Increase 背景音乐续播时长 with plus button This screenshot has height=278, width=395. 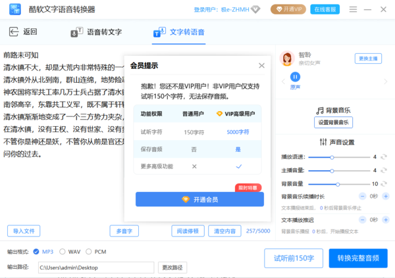pos(385,196)
